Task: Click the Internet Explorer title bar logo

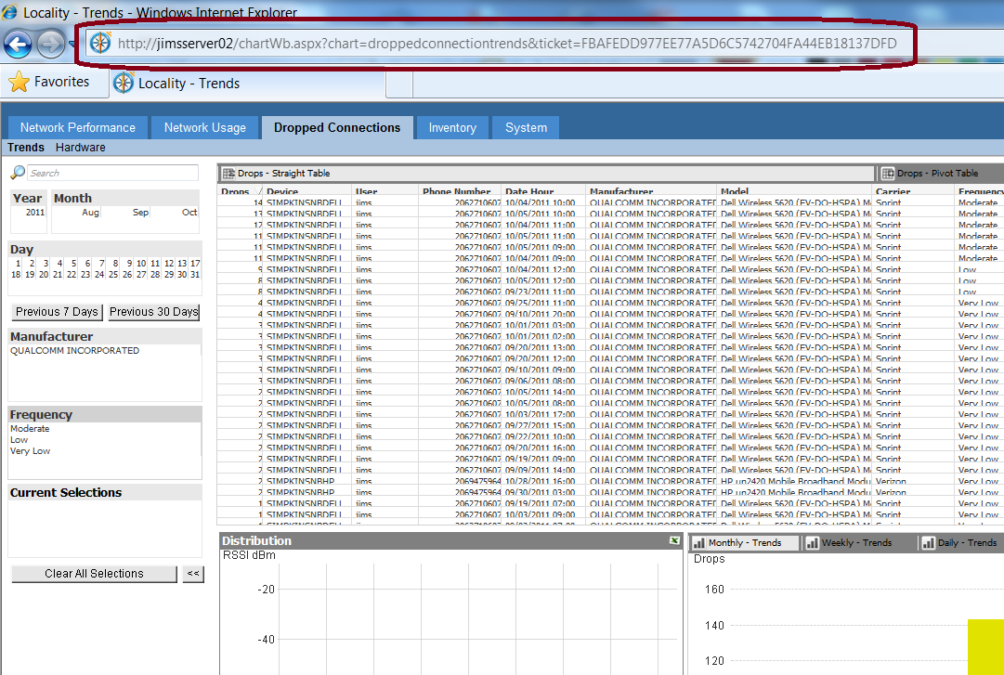Action: 9,11
